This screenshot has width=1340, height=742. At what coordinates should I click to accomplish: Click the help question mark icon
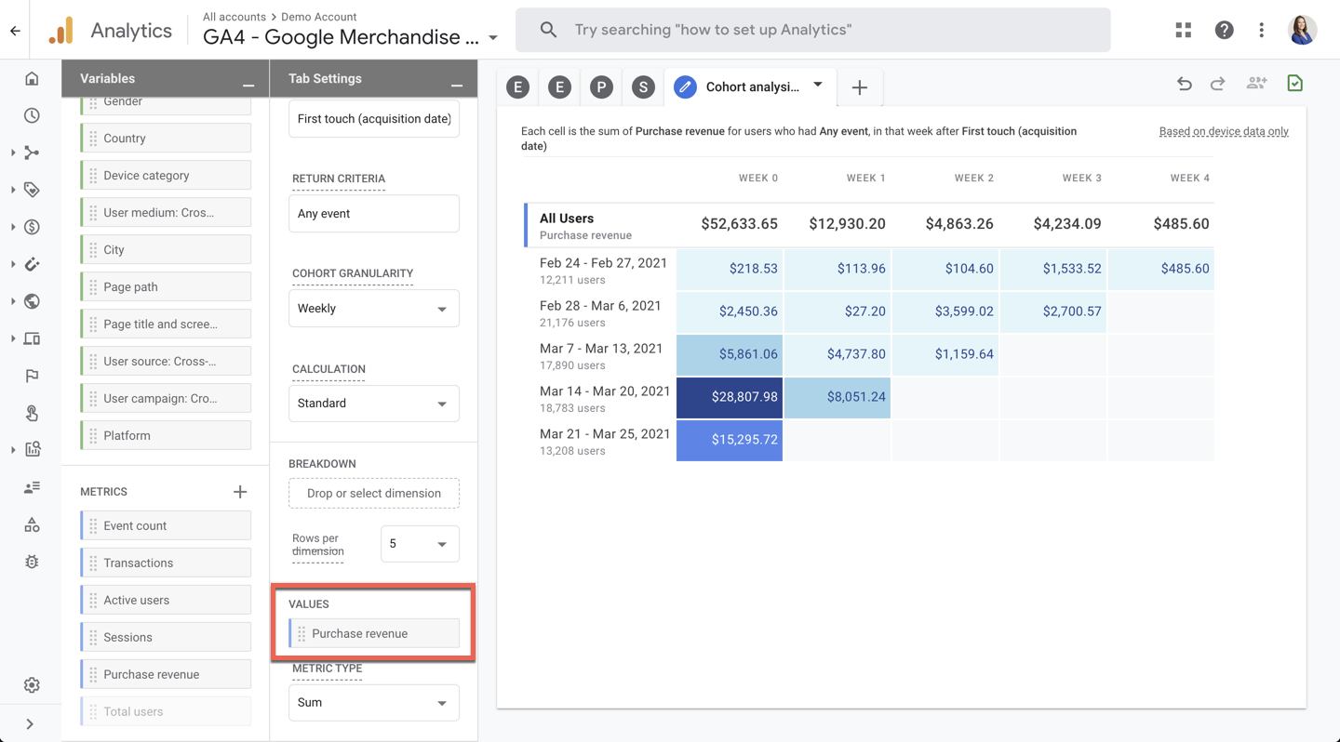coord(1224,30)
